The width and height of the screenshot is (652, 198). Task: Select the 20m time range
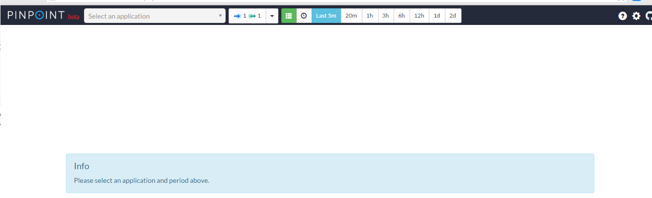pos(351,16)
